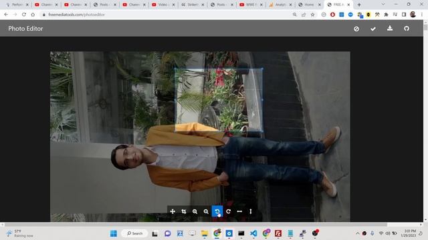Open the terminal app on taskbar

click(241, 233)
